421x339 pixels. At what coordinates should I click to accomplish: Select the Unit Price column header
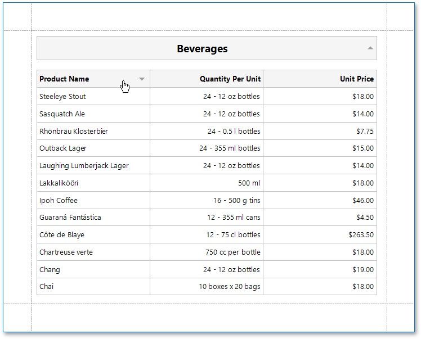[x=356, y=79]
